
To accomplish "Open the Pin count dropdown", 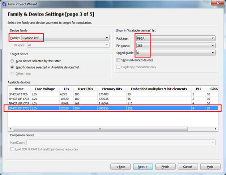I will pos(176,46).
